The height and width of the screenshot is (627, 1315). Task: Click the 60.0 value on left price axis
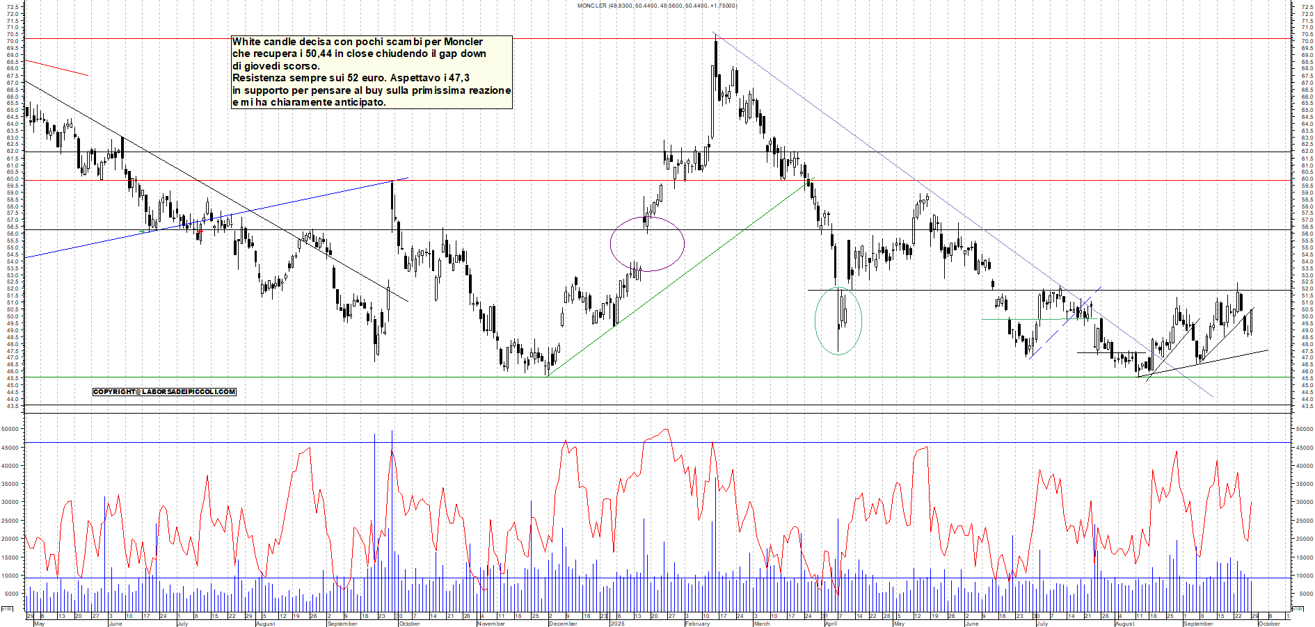(x=12, y=179)
